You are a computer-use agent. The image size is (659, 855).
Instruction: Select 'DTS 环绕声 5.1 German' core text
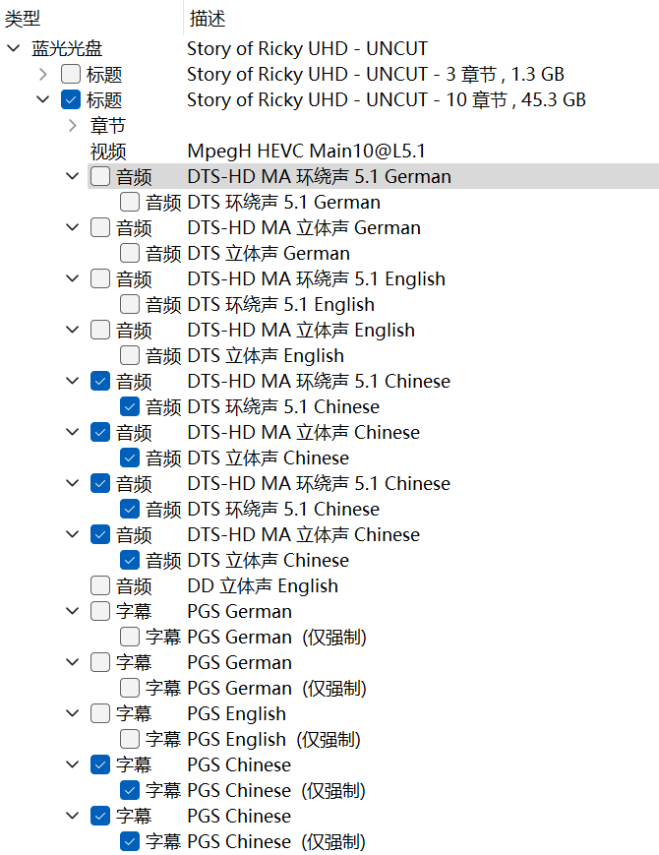pyautogui.click(x=284, y=203)
